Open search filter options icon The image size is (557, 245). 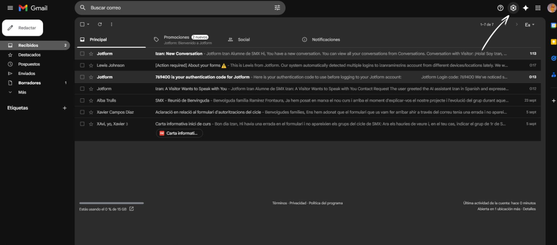[277, 8]
